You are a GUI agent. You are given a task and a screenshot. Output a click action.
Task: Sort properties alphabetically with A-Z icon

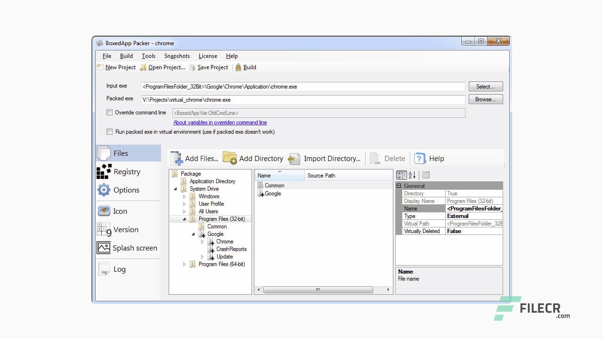(412, 175)
